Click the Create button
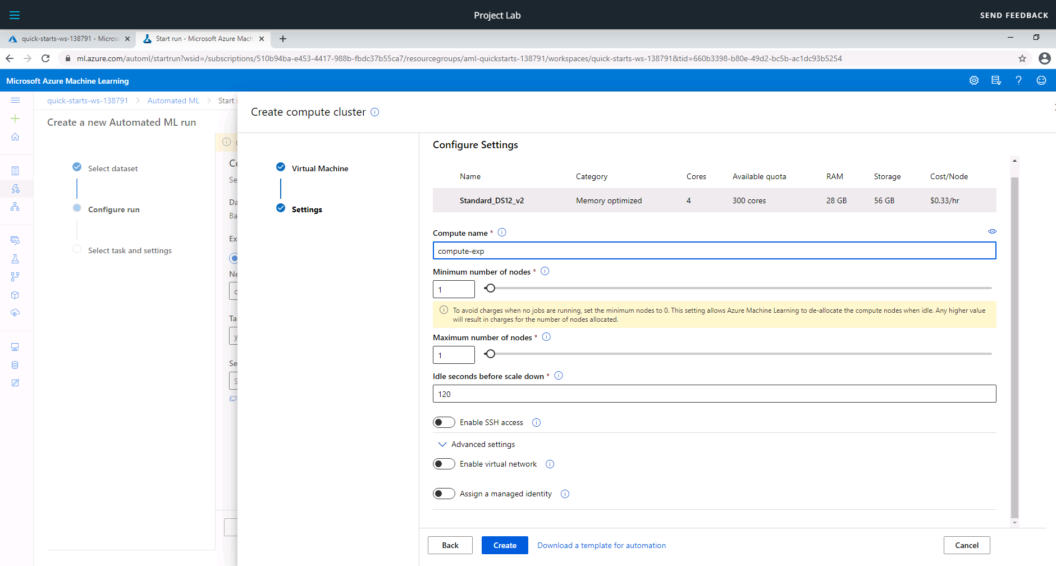This screenshot has width=1056, height=566. point(504,545)
